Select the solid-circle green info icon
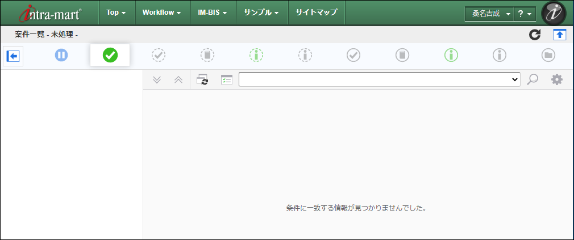This screenshot has height=240, width=574. pyautogui.click(x=451, y=56)
